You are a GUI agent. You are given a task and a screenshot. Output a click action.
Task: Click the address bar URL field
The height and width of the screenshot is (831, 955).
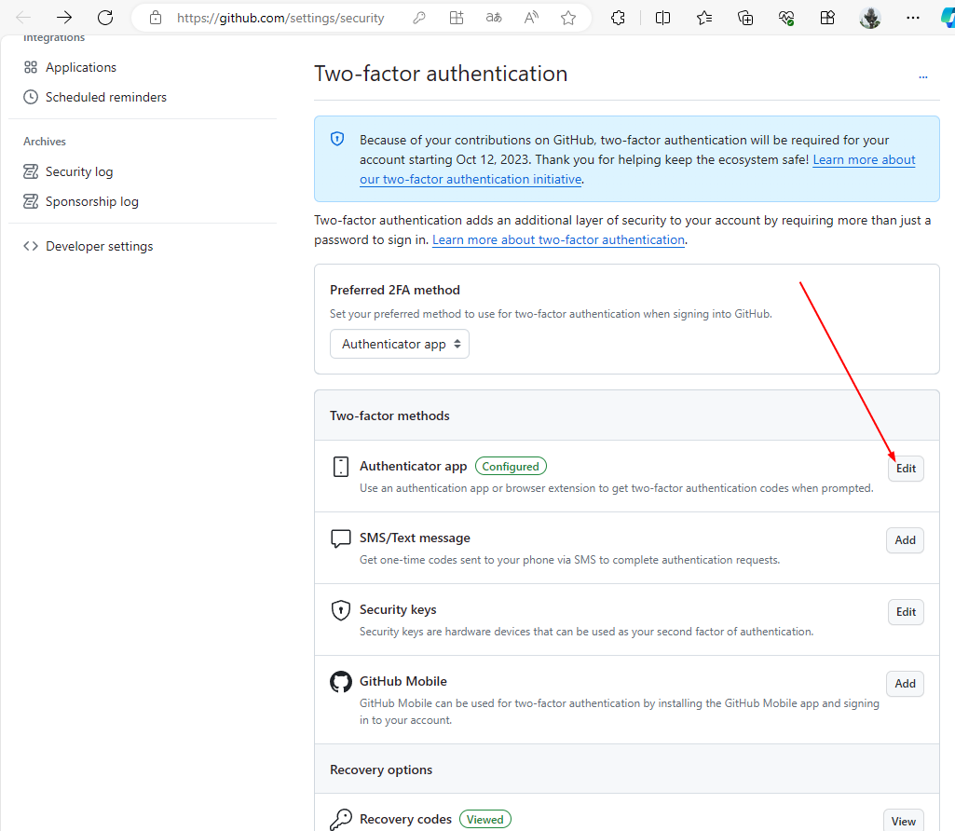280,19
